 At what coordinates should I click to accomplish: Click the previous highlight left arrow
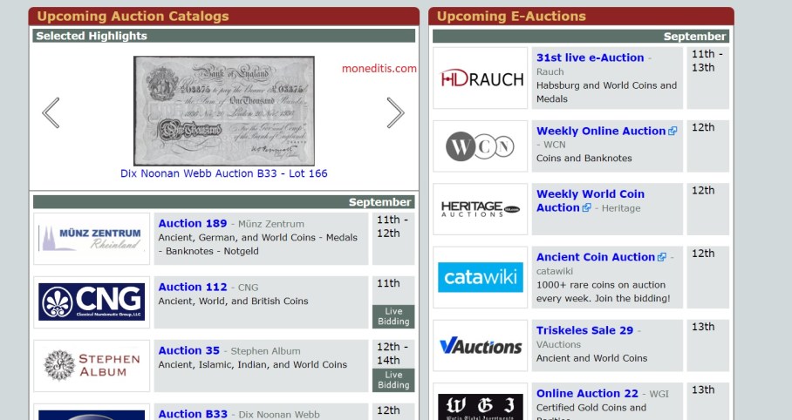[x=51, y=112]
